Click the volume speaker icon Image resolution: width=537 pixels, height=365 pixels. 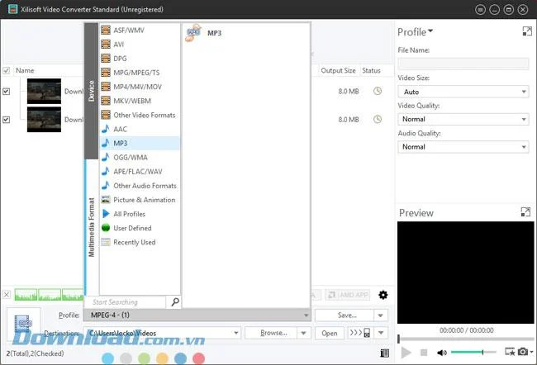coord(442,353)
